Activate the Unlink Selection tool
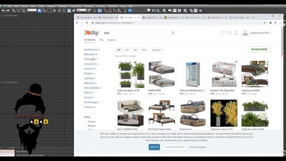Screen dimensions: 286x161 pos(18,11)
